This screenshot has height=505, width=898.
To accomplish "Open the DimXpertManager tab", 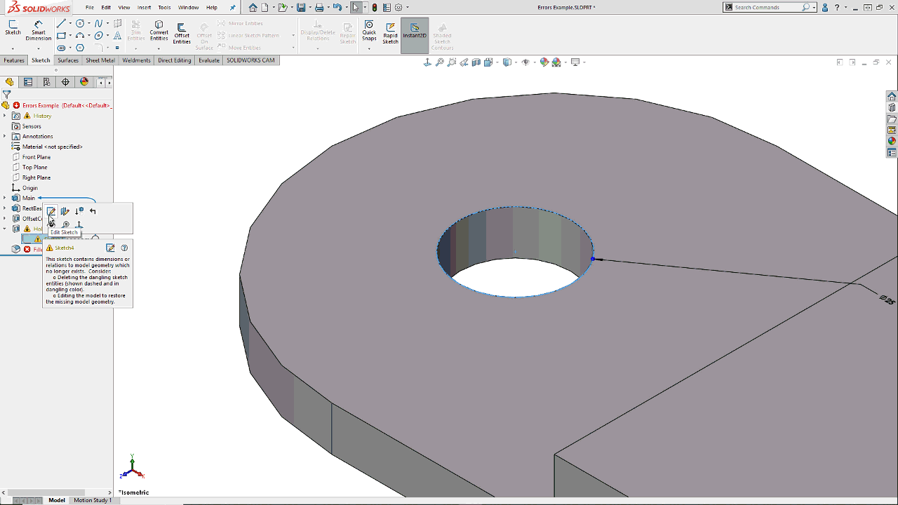I will pyautogui.click(x=65, y=82).
